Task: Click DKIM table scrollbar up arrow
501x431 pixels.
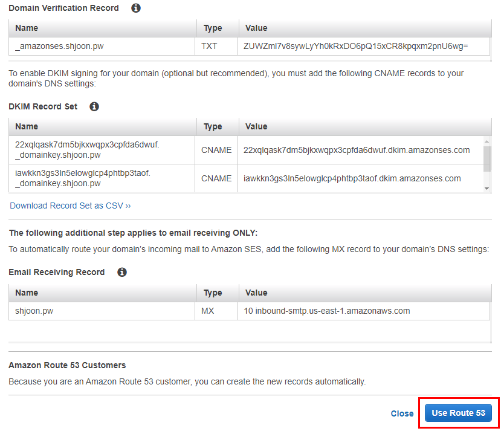Action: click(486, 141)
